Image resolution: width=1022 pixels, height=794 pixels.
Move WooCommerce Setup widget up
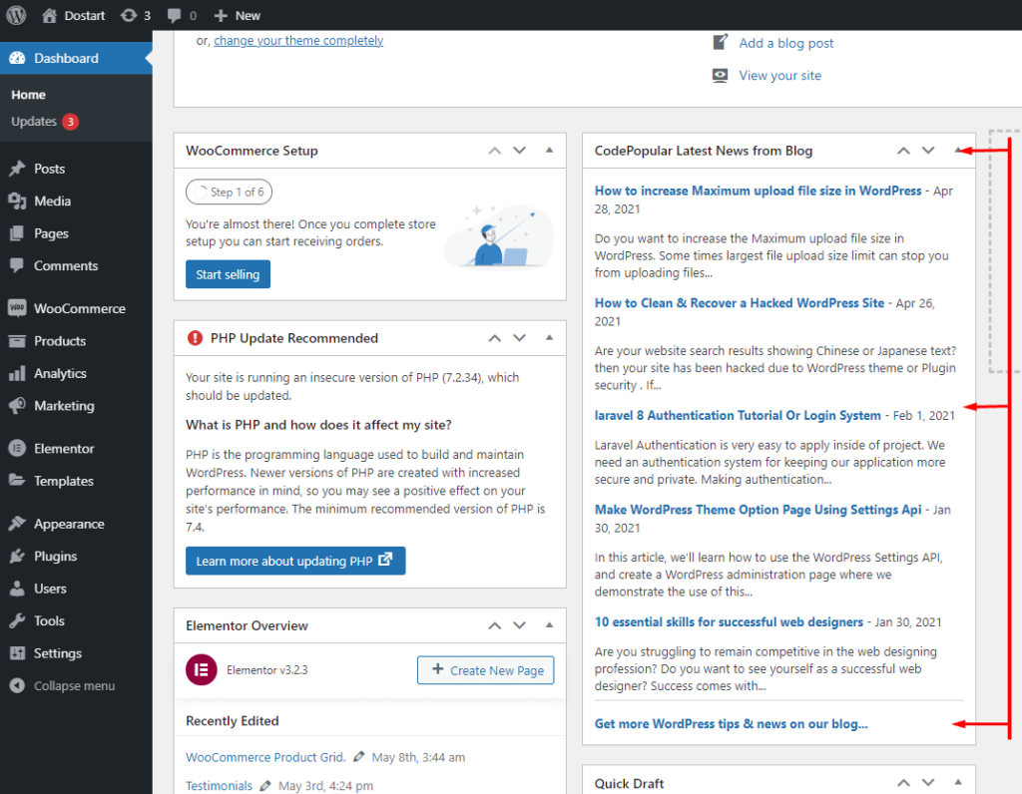pyautogui.click(x=495, y=151)
